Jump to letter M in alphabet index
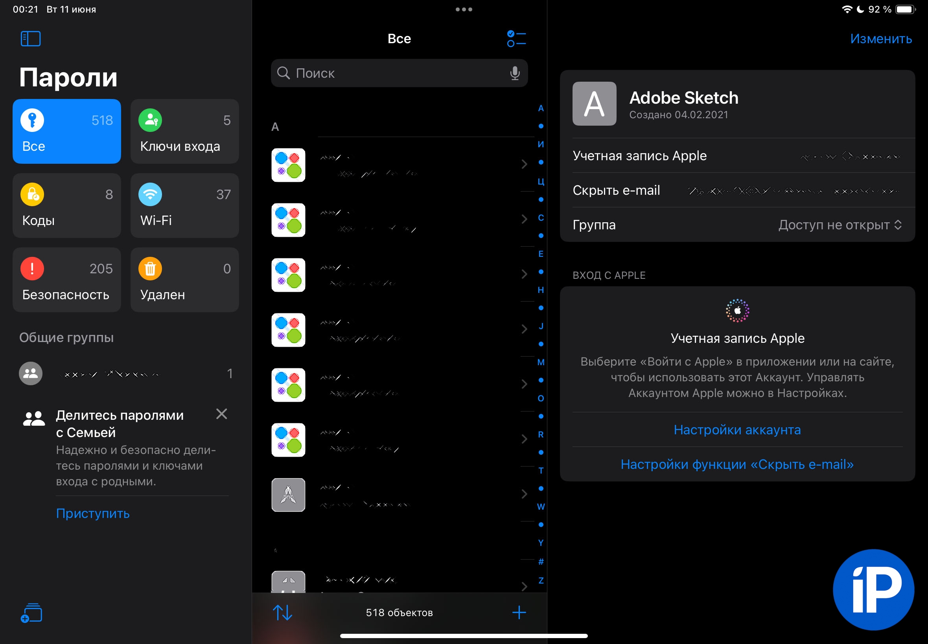 click(x=541, y=362)
